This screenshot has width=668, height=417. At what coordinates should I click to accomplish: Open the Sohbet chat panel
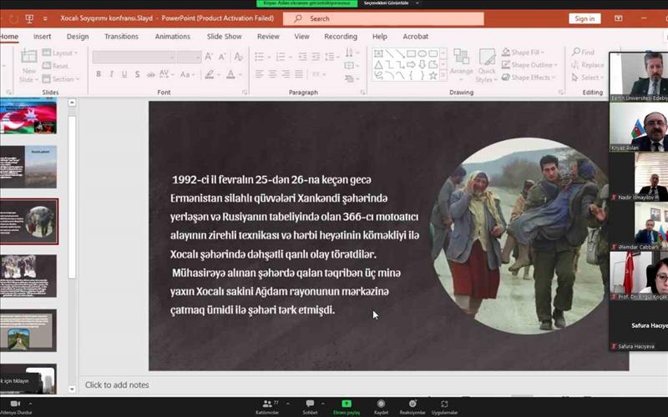[310, 405]
